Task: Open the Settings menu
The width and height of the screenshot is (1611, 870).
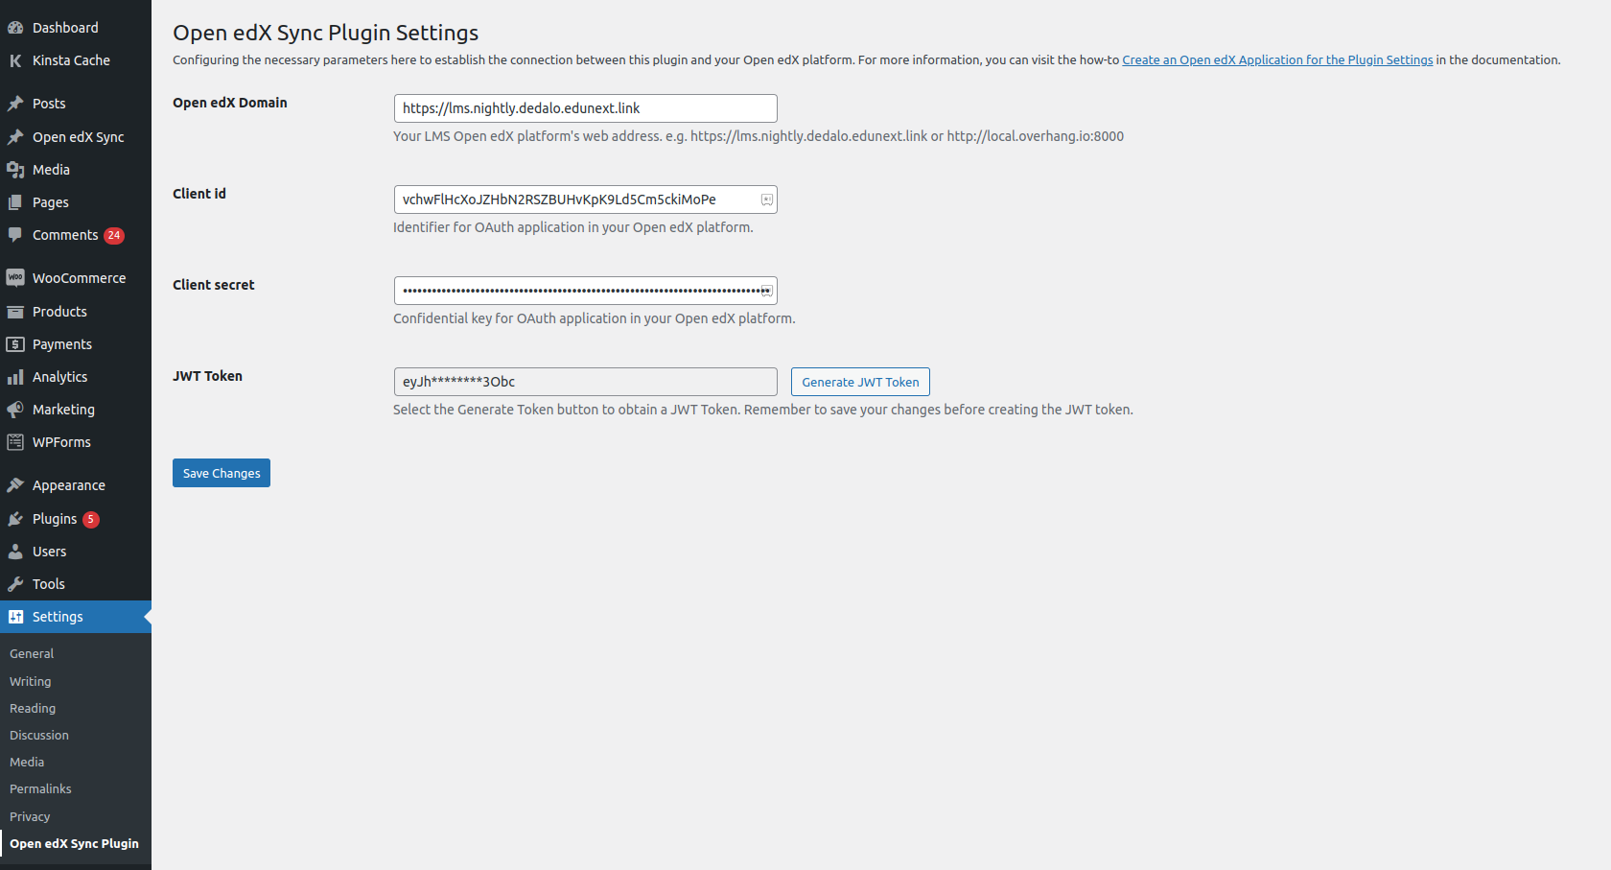Action: coord(76,617)
